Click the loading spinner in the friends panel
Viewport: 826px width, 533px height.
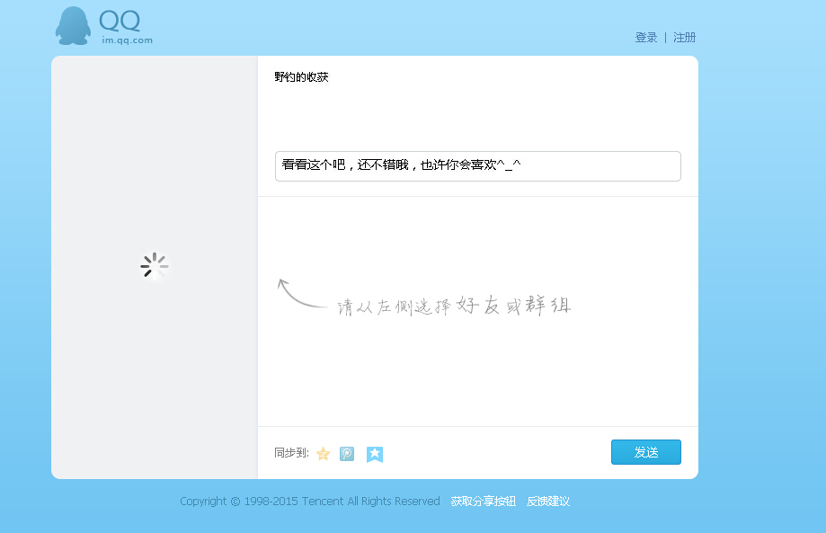[x=154, y=265]
